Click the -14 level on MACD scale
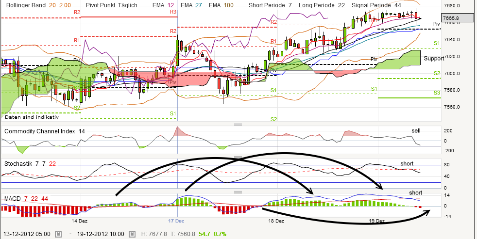The height and width of the screenshot is (239, 477). (x=446, y=216)
